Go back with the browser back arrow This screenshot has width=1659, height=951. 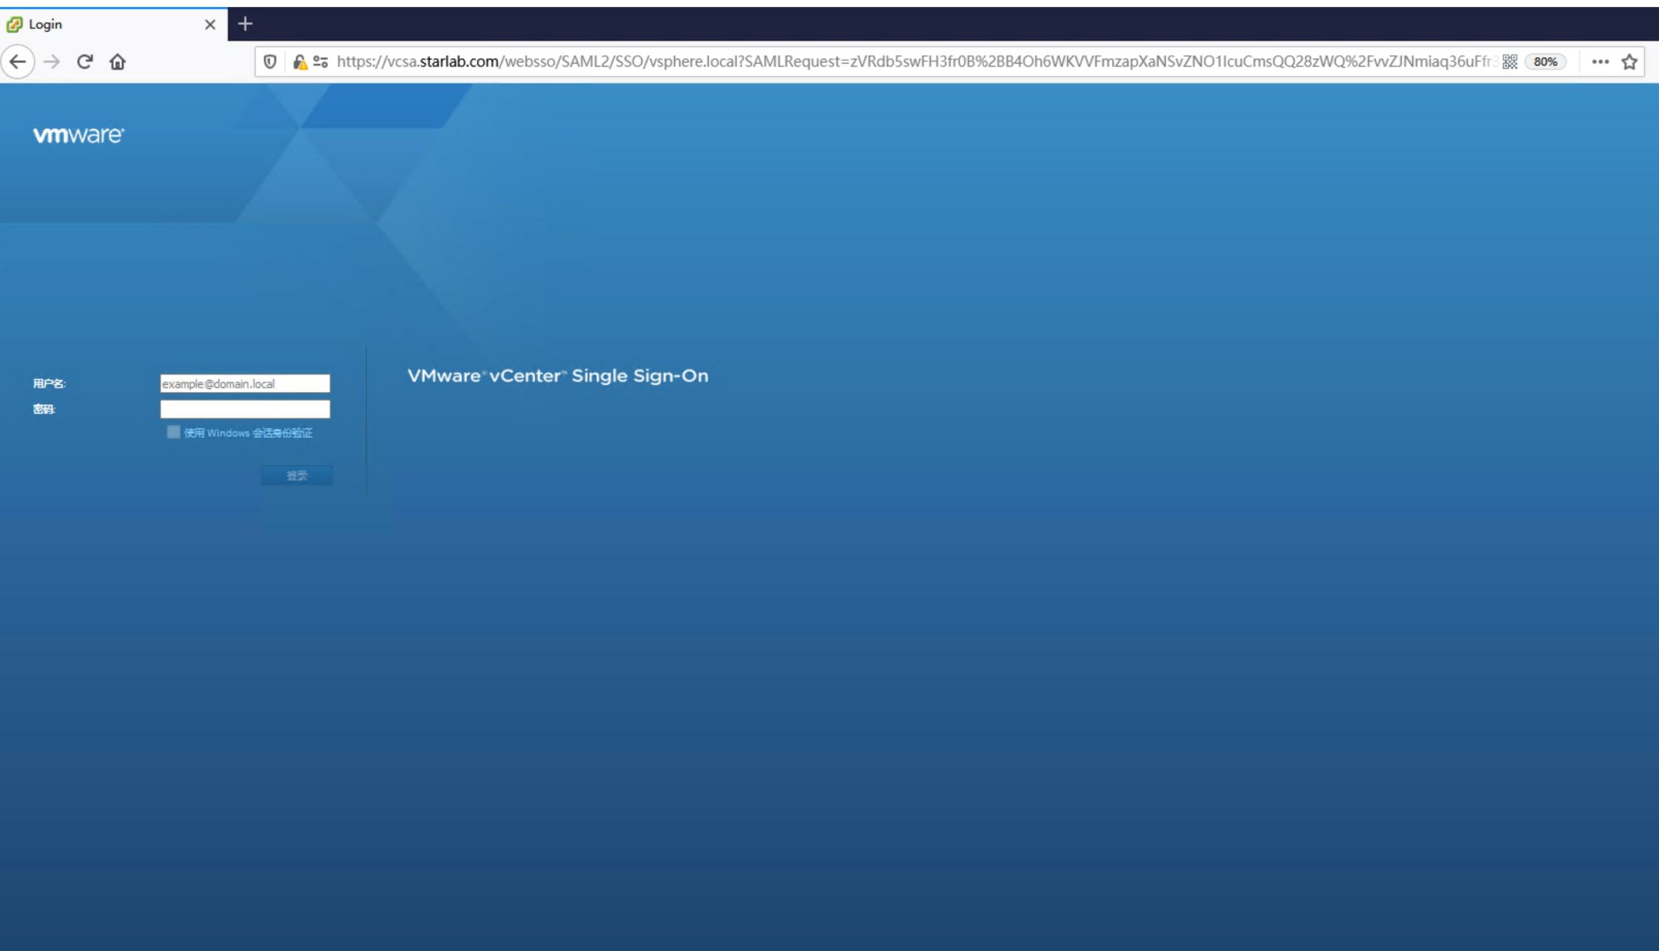click(x=17, y=62)
